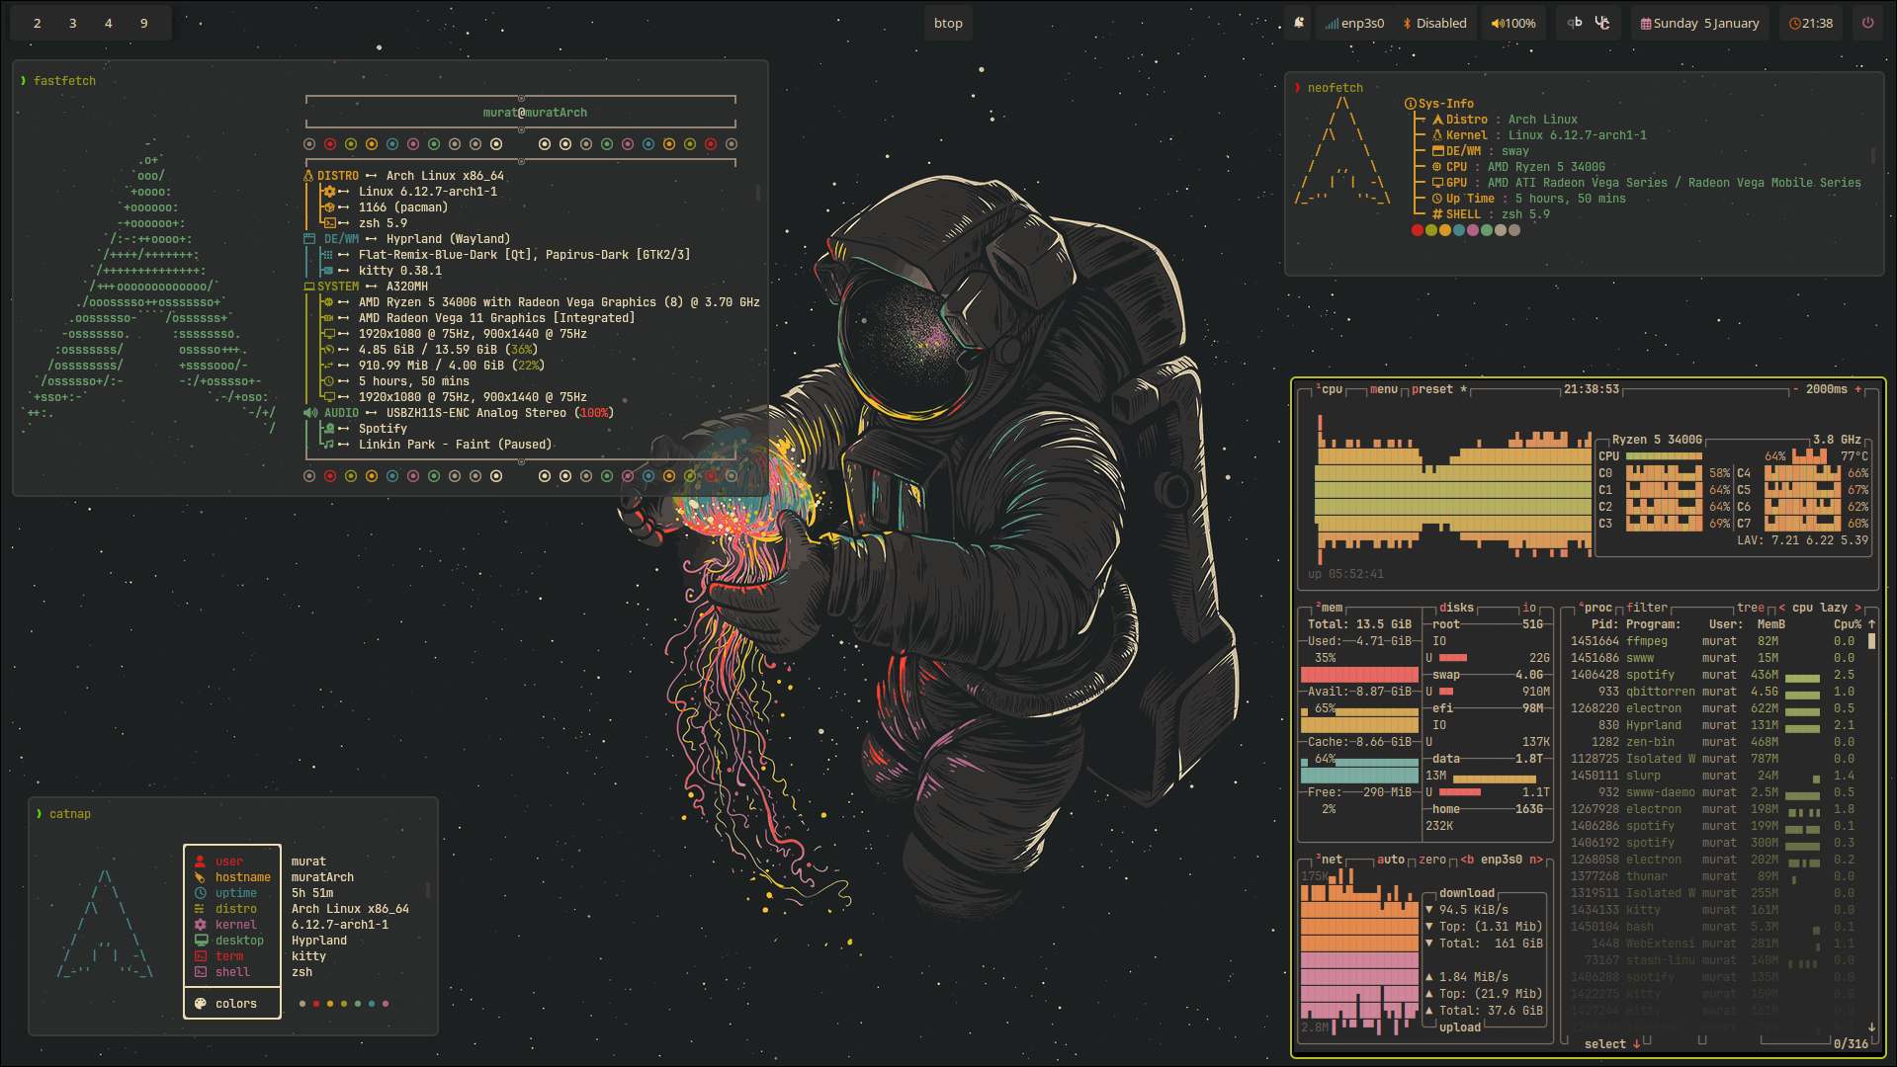
Task: Click the select down arrow button in btop
Action: pyautogui.click(x=1637, y=1044)
